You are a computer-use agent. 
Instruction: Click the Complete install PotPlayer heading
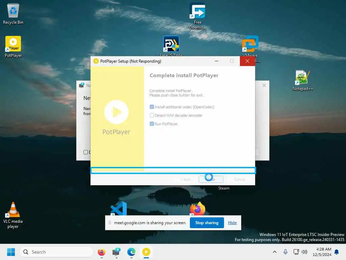184,75
